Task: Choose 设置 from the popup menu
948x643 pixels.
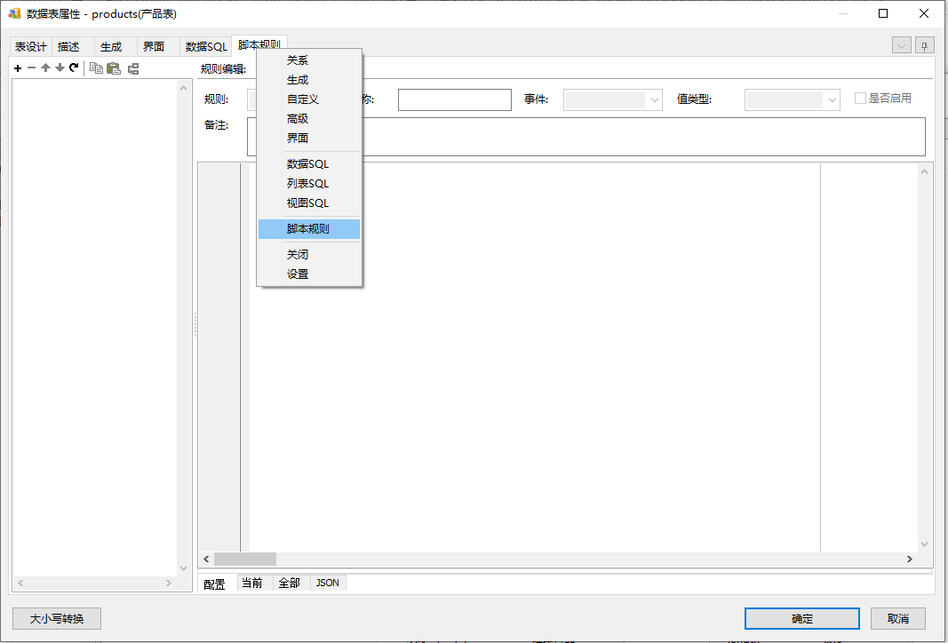Action: [x=298, y=274]
